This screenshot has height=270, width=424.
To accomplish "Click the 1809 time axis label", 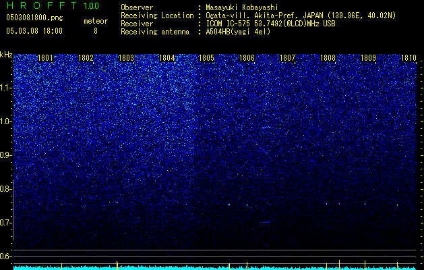I will pos(368,58).
